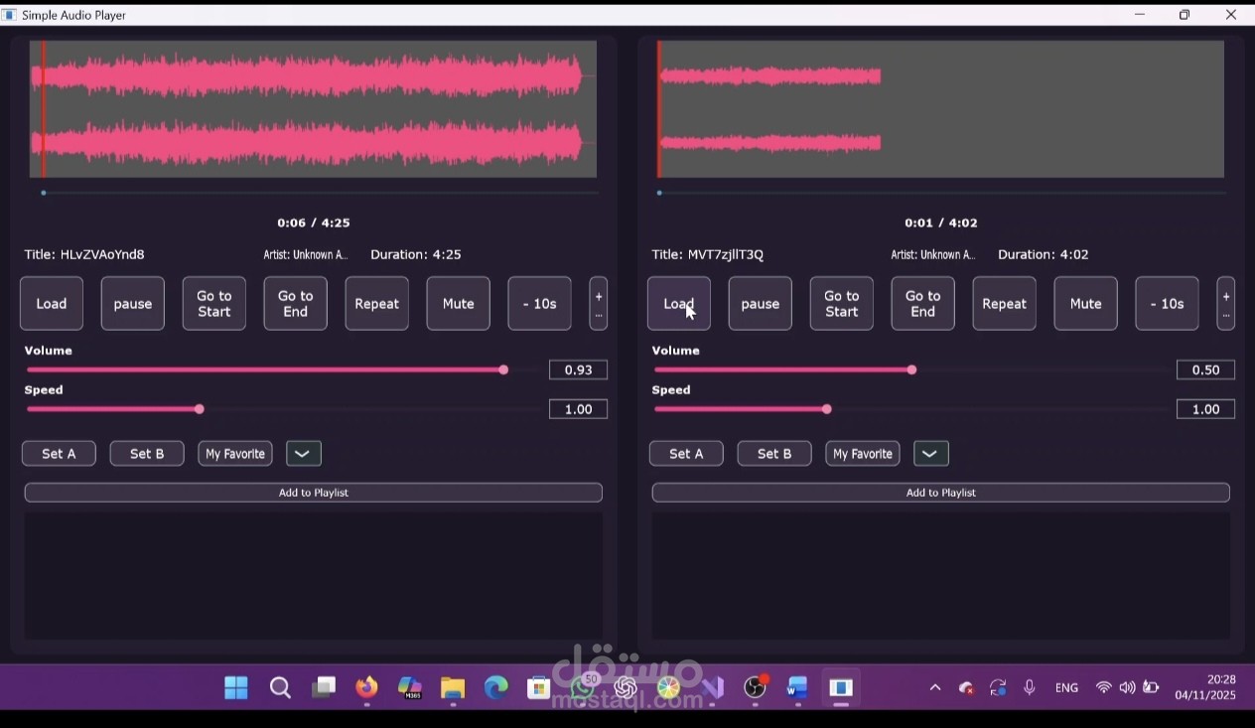Click left player Volume slider handle
This screenshot has height=728, width=1255.
503,369
